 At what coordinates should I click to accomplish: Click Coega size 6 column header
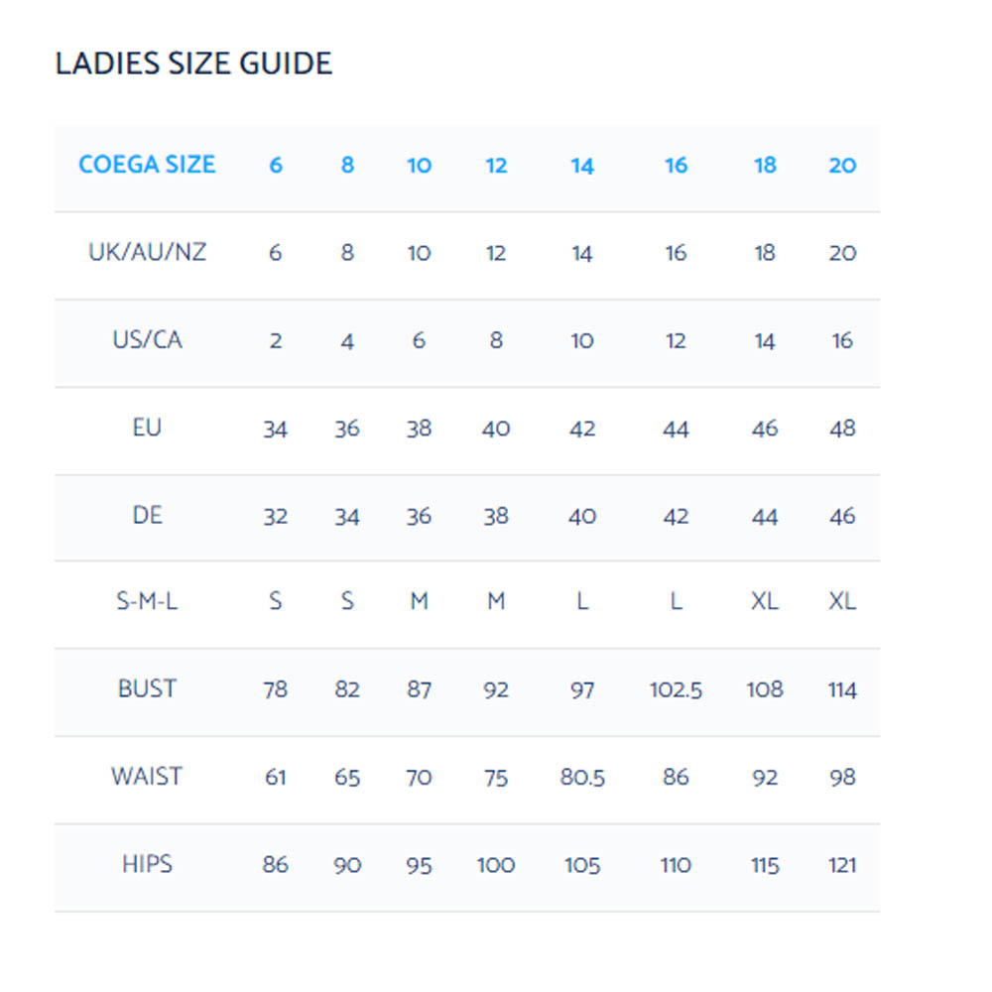click(276, 165)
